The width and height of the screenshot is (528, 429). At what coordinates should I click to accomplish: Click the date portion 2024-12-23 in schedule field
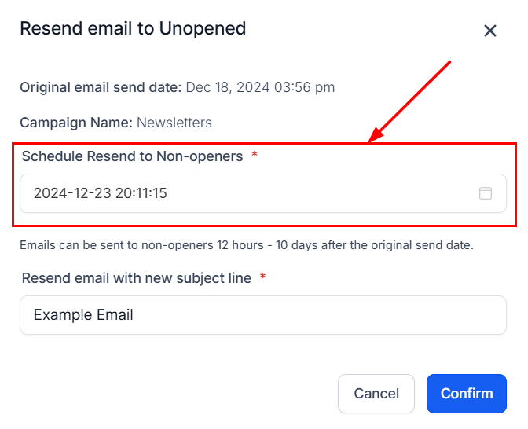(x=72, y=193)
